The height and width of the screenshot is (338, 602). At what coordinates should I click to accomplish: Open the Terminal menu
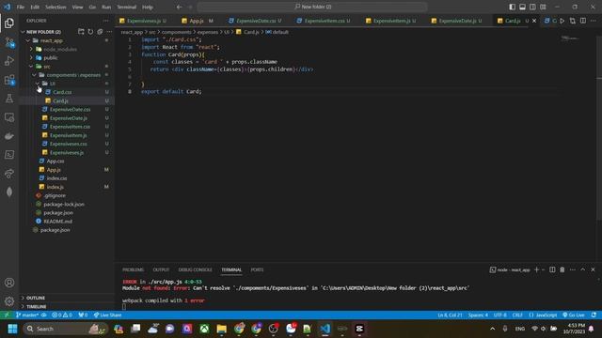point(126,7)
